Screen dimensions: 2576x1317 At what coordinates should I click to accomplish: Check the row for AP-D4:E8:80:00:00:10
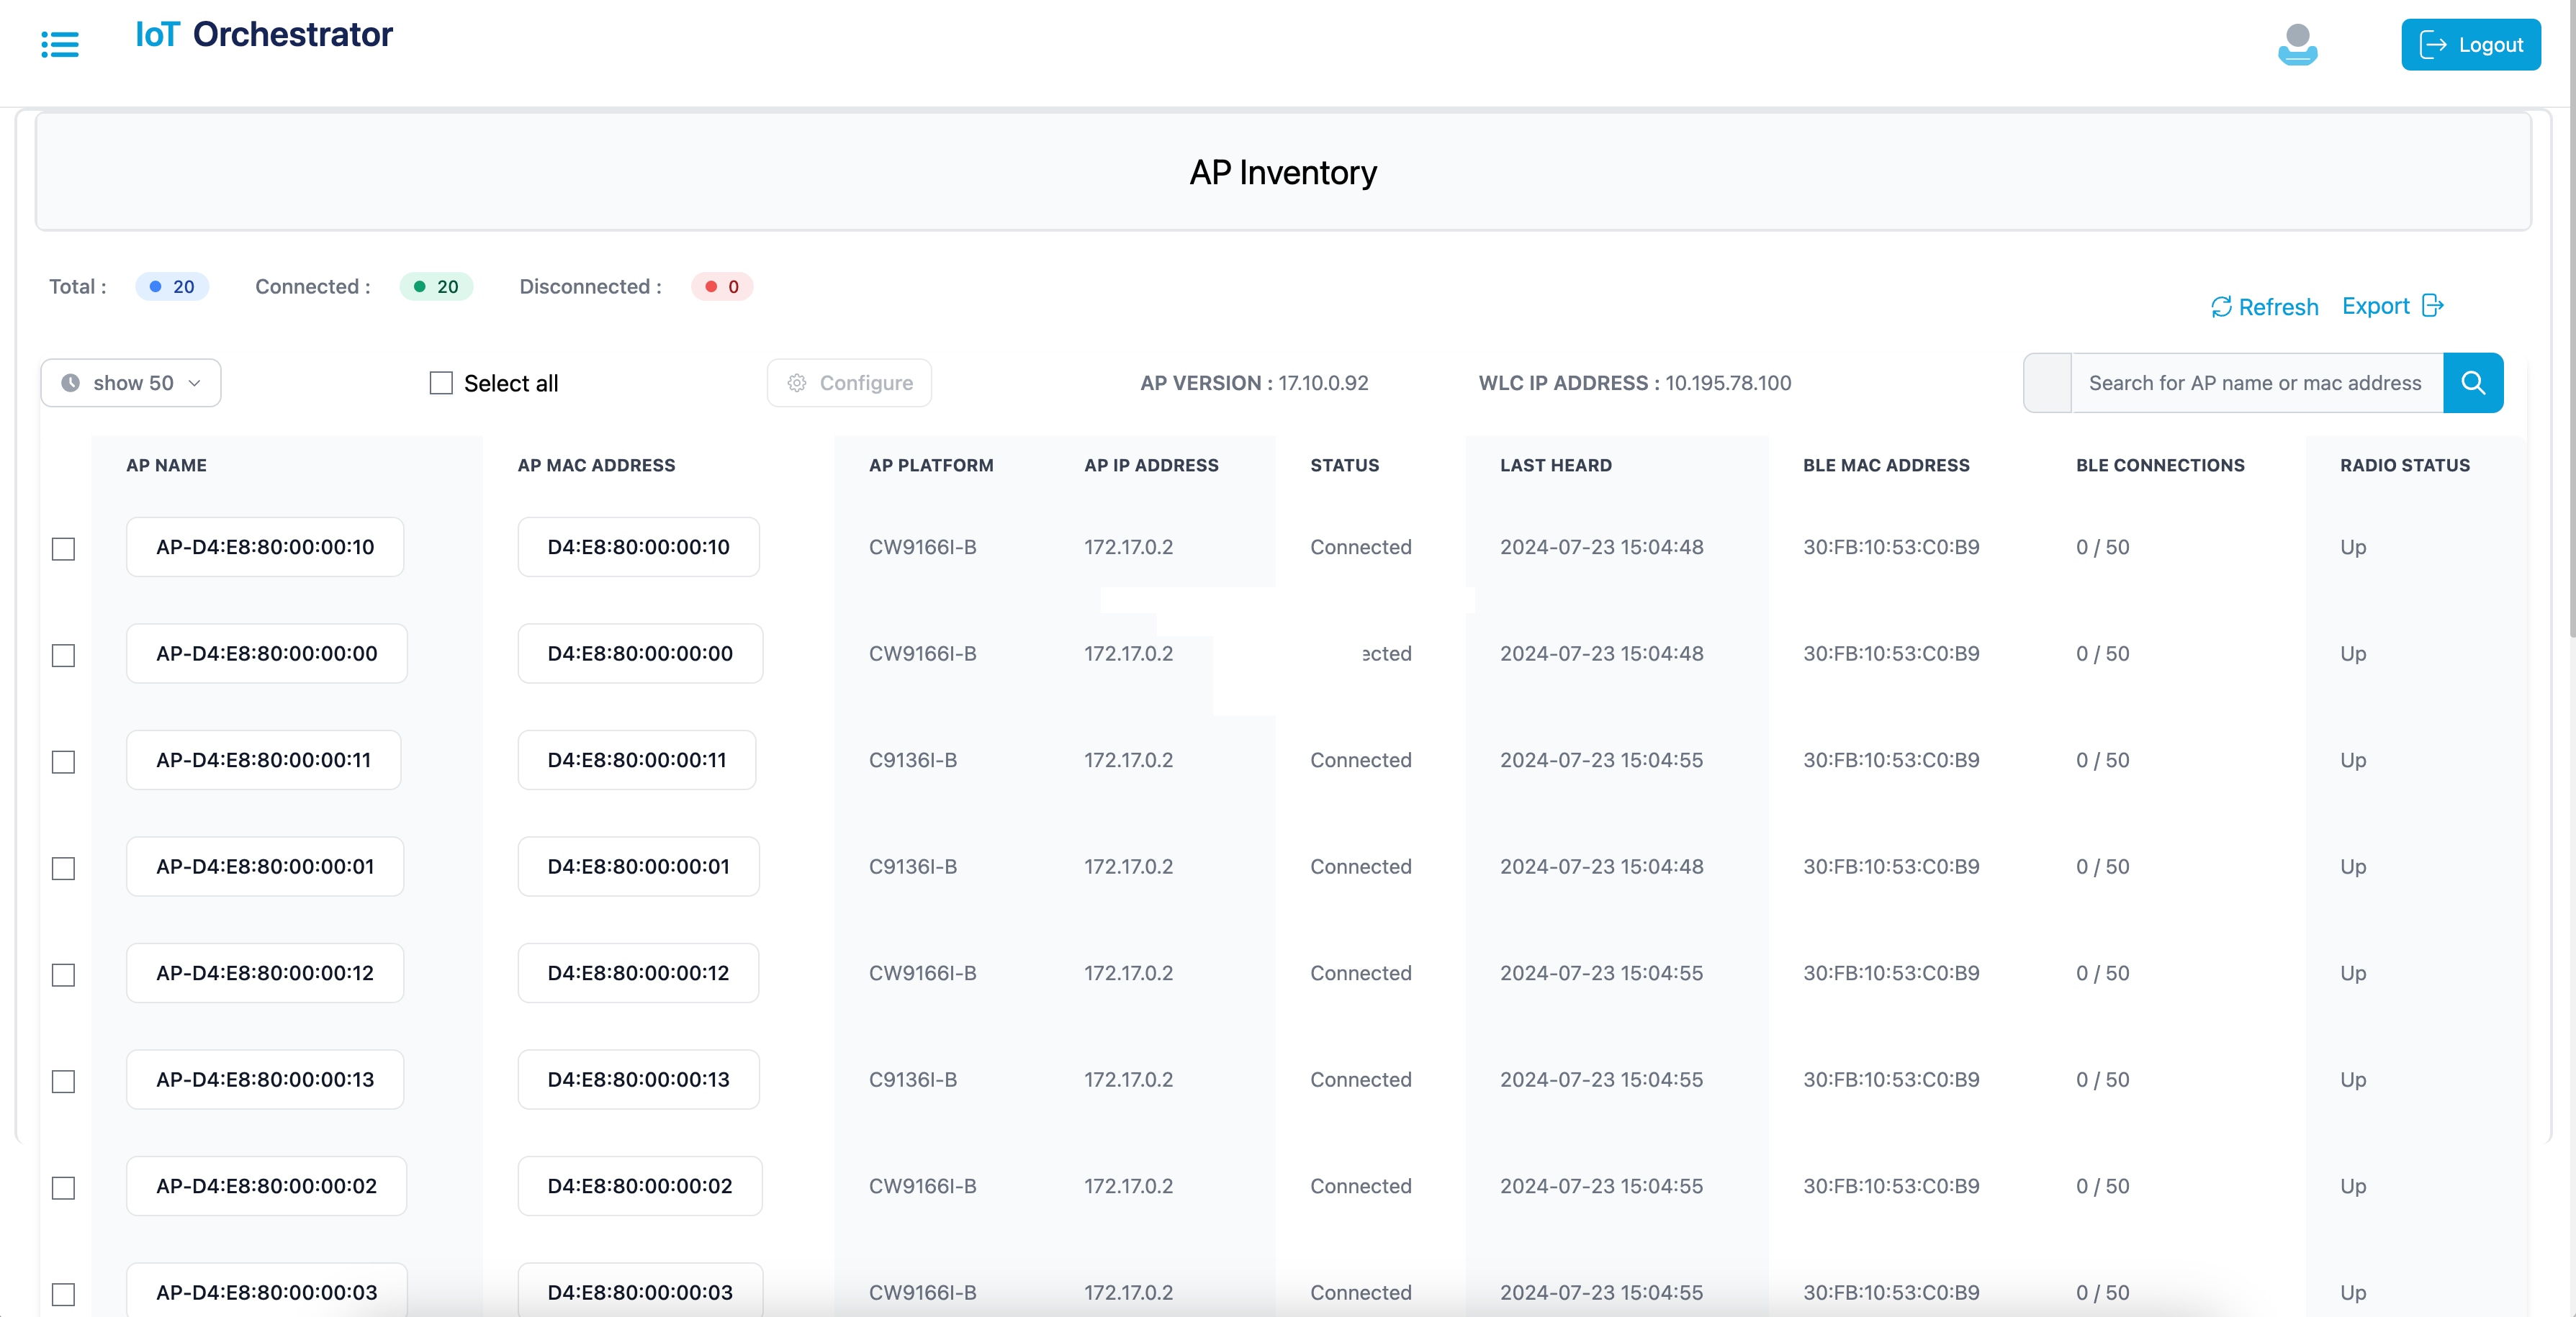pyautogui.click(x=63, y=548)
